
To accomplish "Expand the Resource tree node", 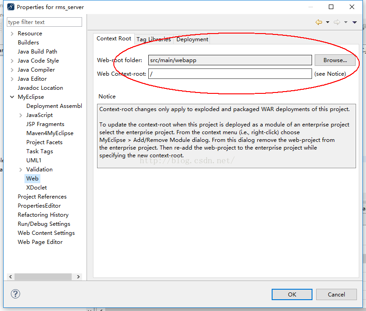I will (12, 34).
